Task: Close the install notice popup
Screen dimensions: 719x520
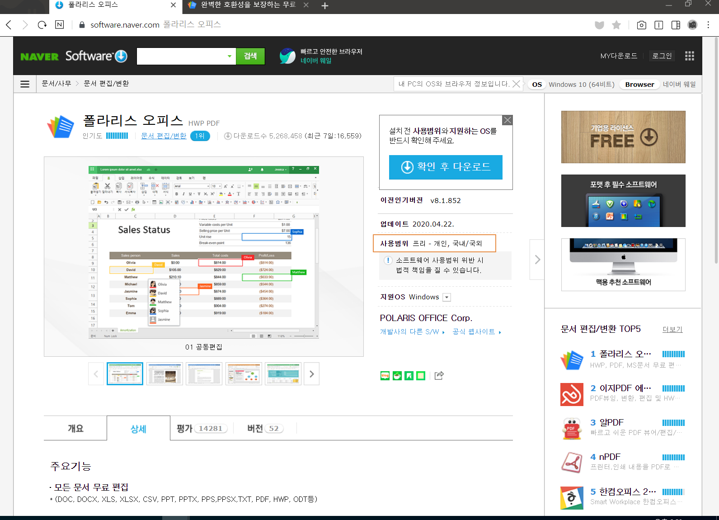Action: (508, 120)
